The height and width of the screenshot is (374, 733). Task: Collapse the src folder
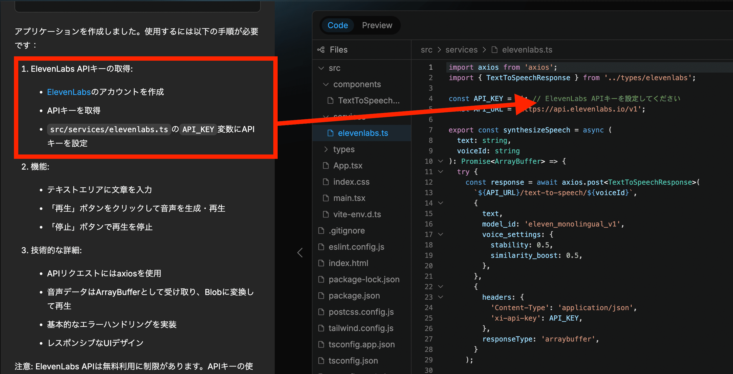(x=321, y=68)
